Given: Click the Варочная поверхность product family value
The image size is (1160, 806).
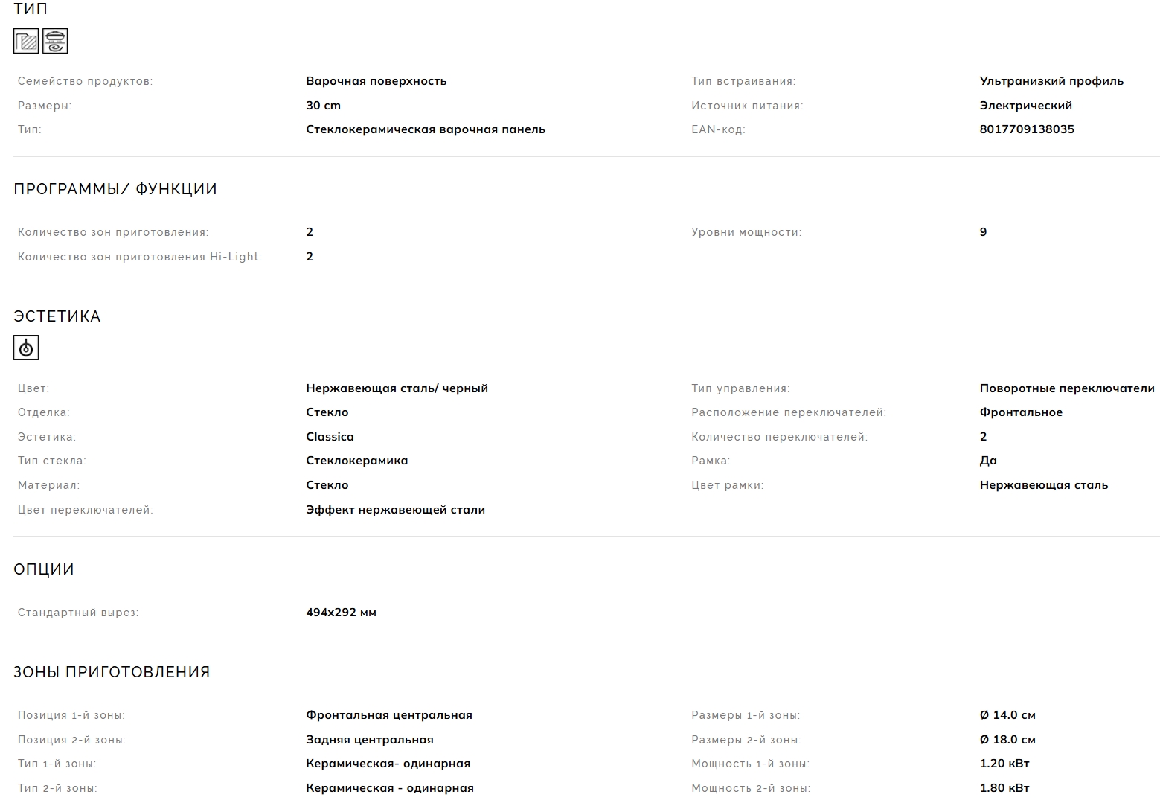Looking at the screenshot, I should tap(376, 81).
